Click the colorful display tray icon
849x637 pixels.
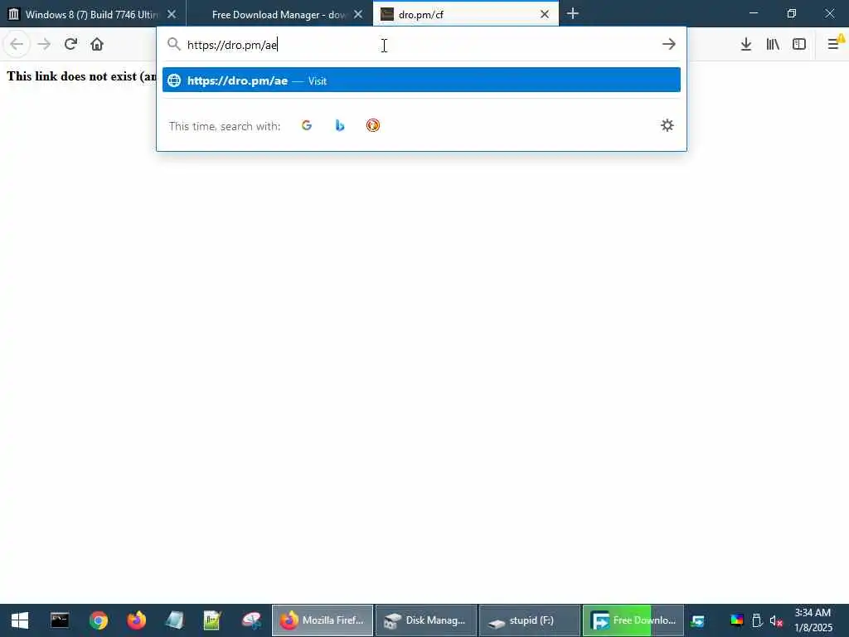737,620
